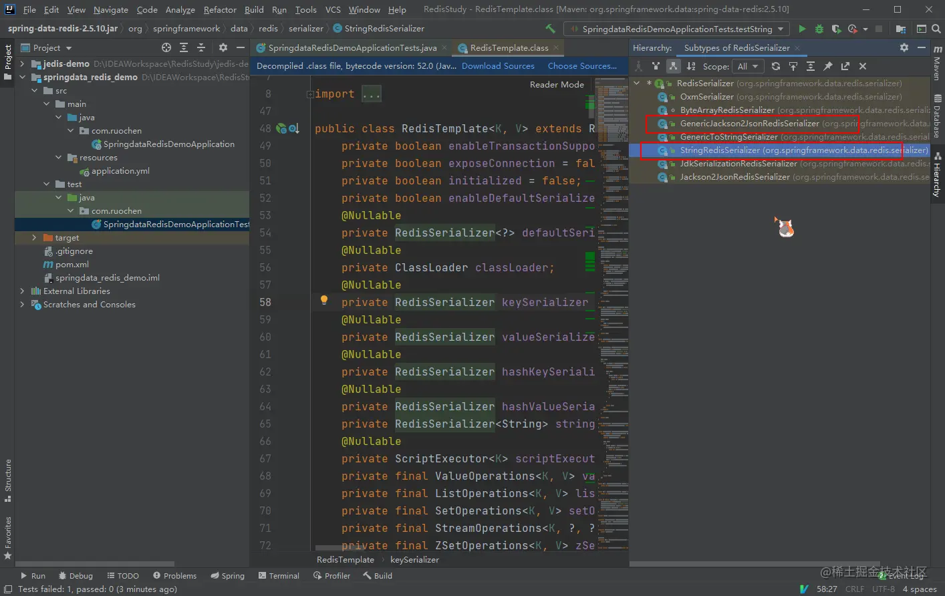Refresh the Hierarchy view
The width and height of the screenshot is (945, 596).
775,66
